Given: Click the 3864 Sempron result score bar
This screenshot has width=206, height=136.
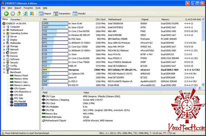Looking at the screenshot, I should 55,70.
